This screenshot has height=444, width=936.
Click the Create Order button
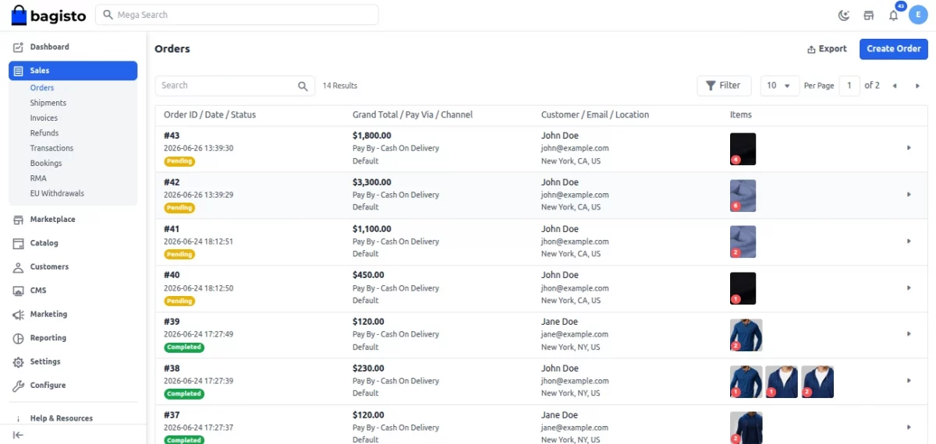(894, 49)
